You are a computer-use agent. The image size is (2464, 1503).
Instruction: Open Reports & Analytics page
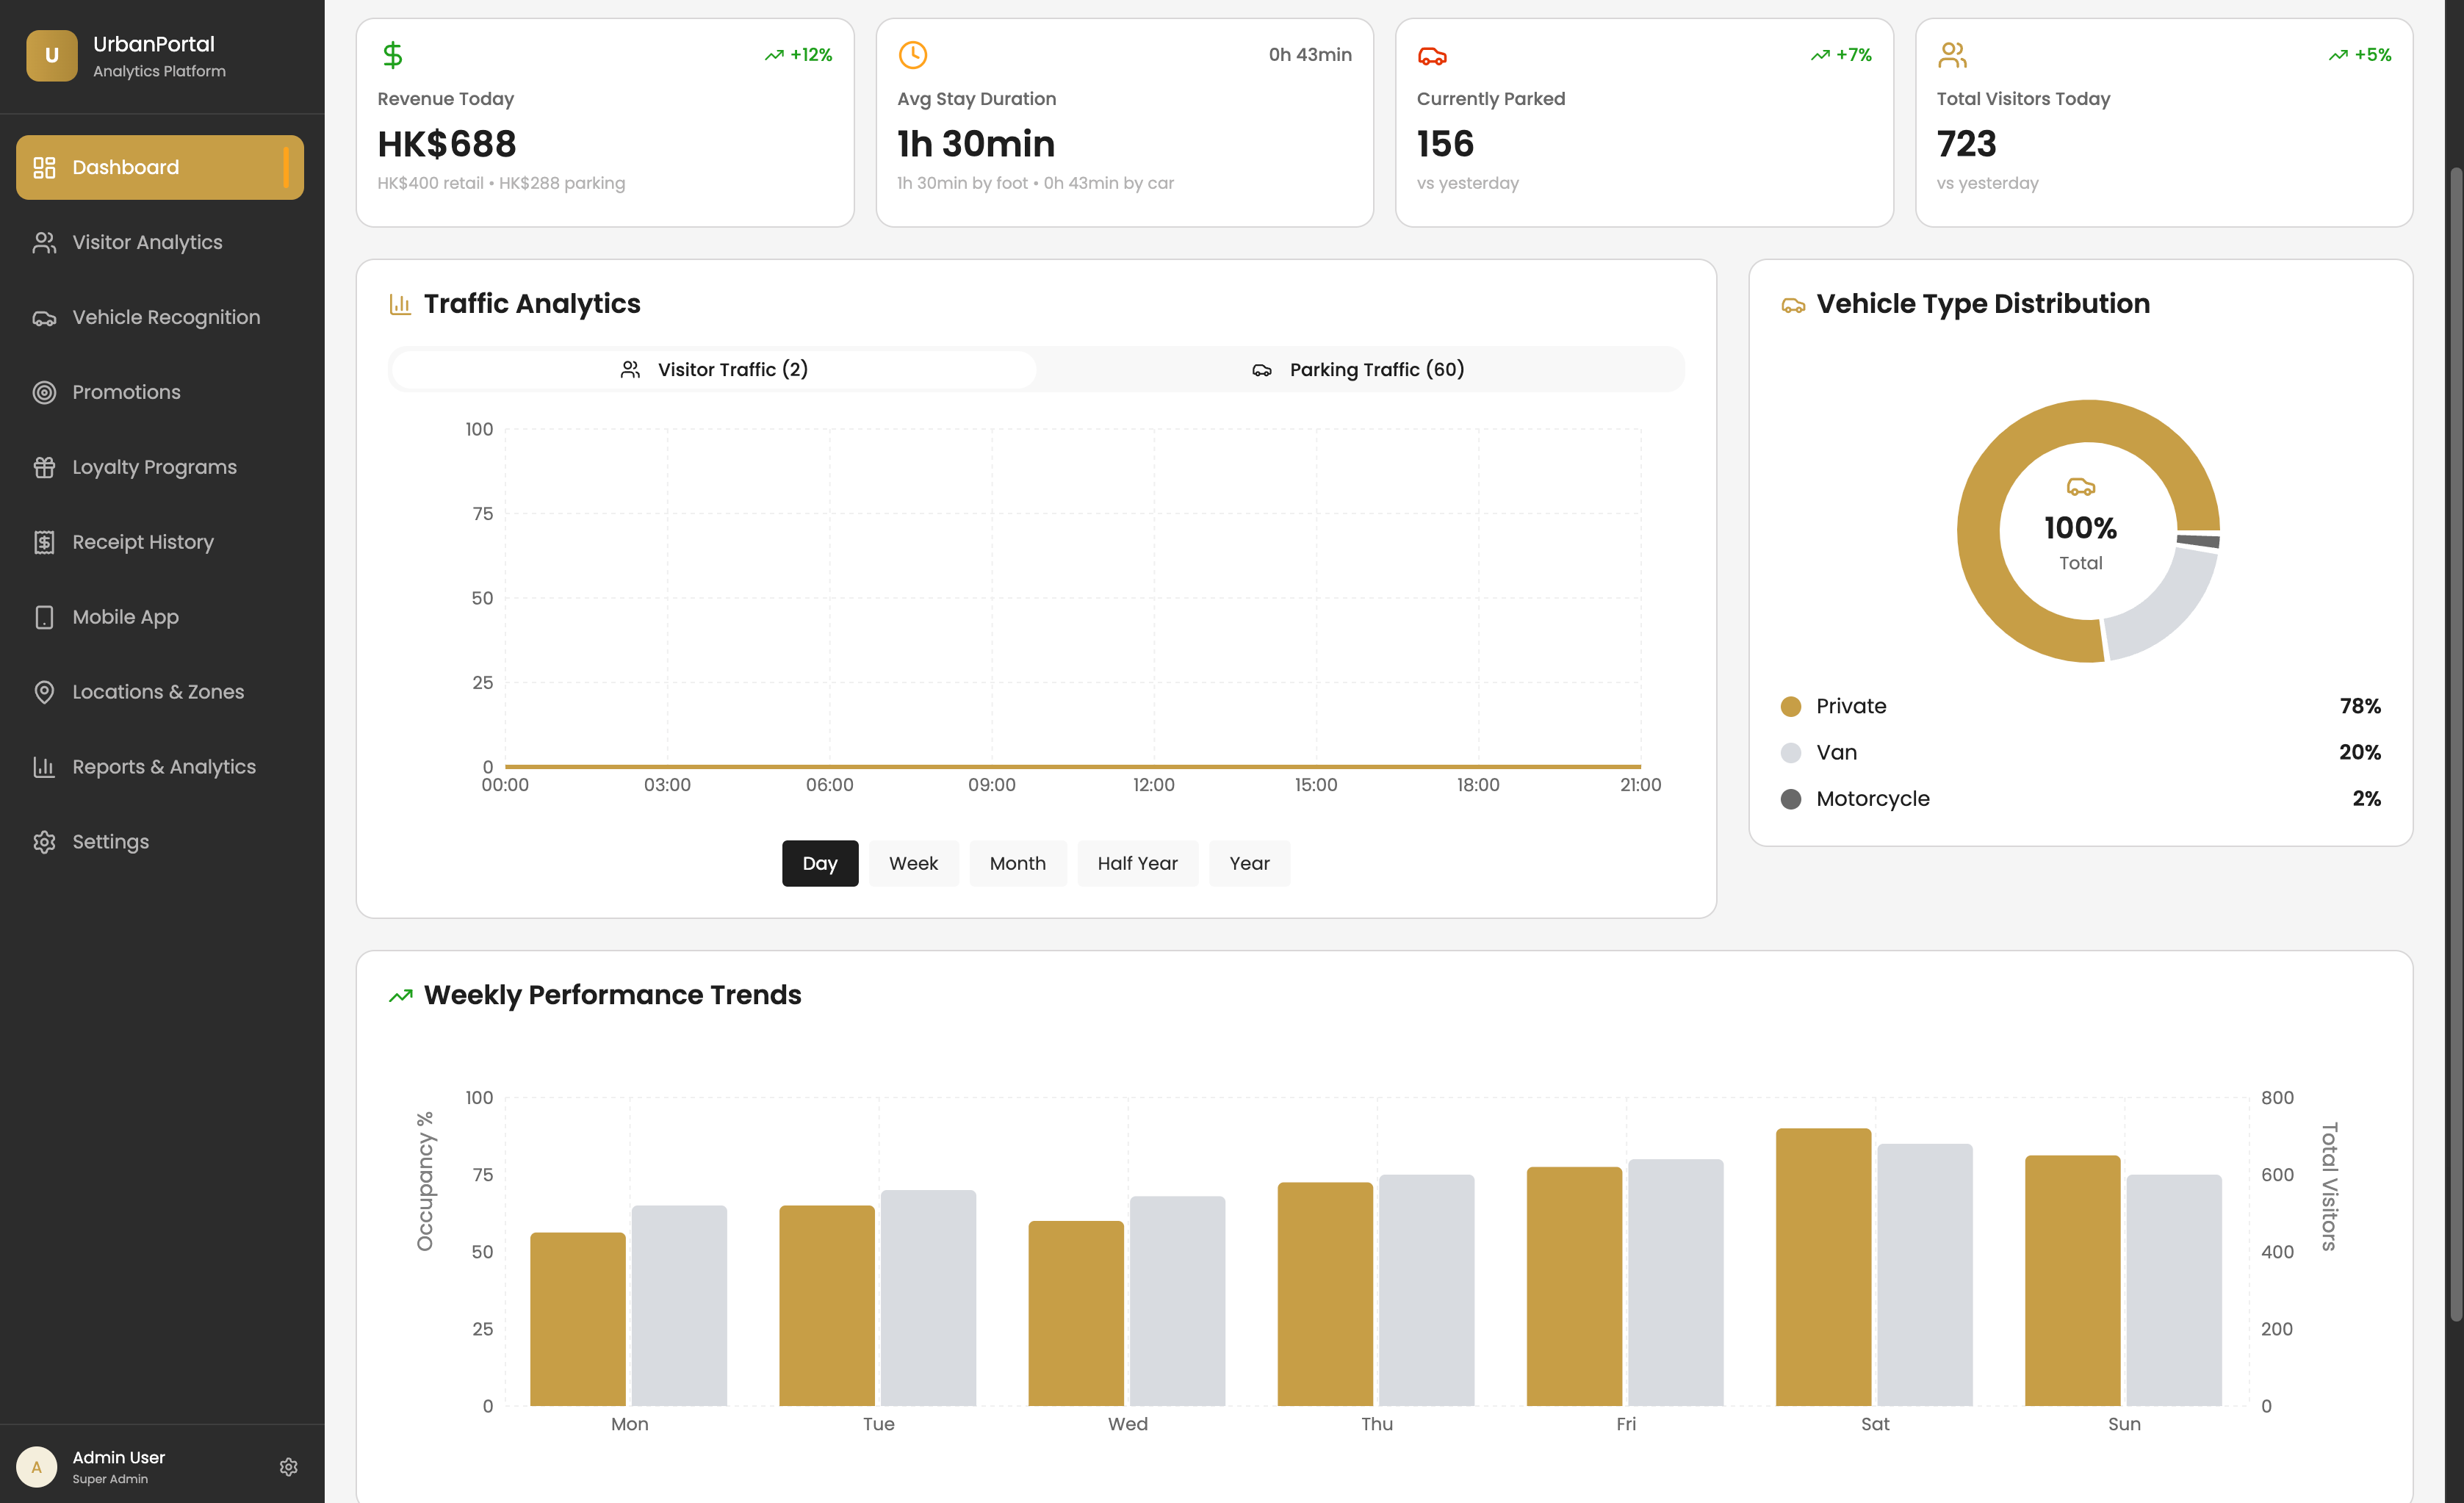(163, 767)
